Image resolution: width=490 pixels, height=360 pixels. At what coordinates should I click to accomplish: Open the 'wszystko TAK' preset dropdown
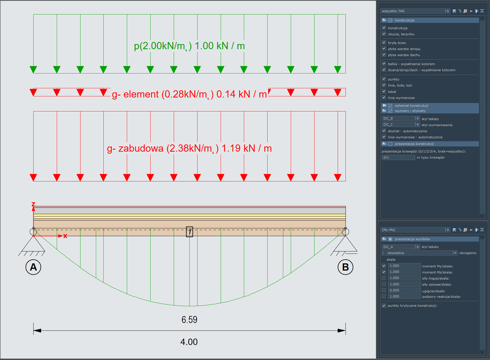pos(448,11)
